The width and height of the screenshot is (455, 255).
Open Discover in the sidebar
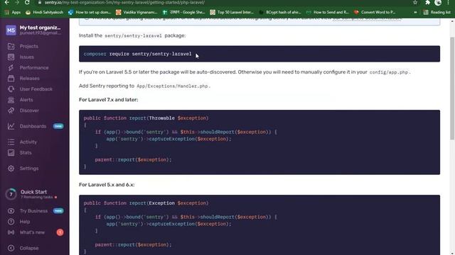[29, 110]
